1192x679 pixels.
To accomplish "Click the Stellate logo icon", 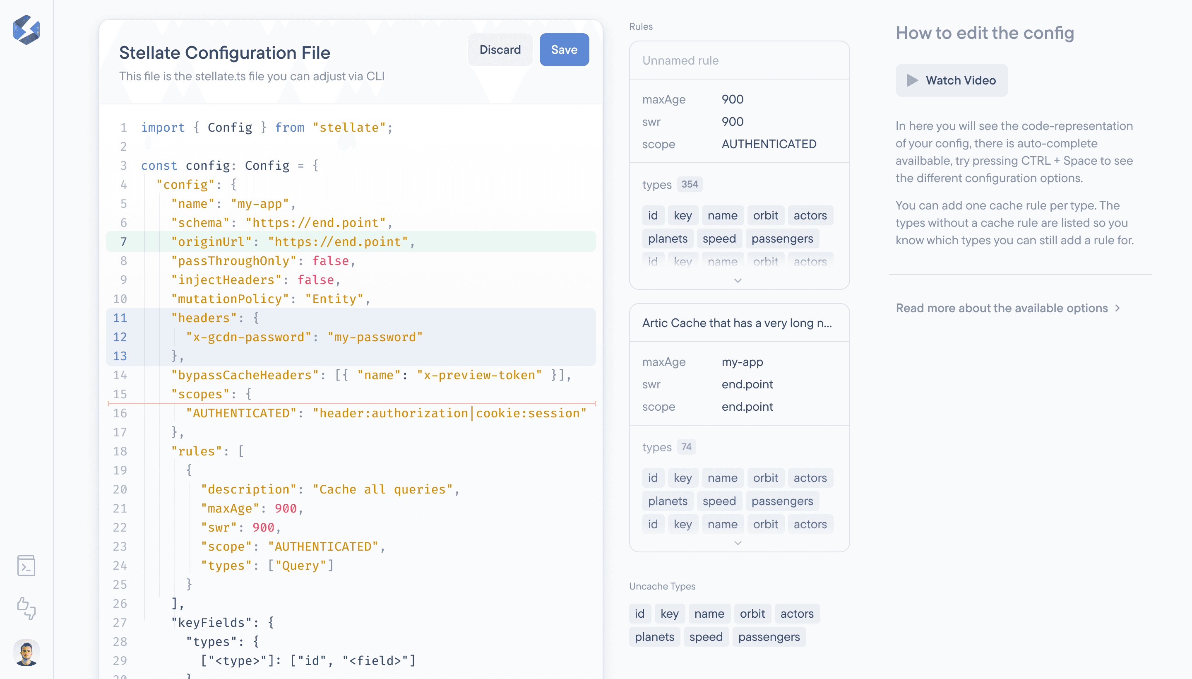I will click(26, 30).
